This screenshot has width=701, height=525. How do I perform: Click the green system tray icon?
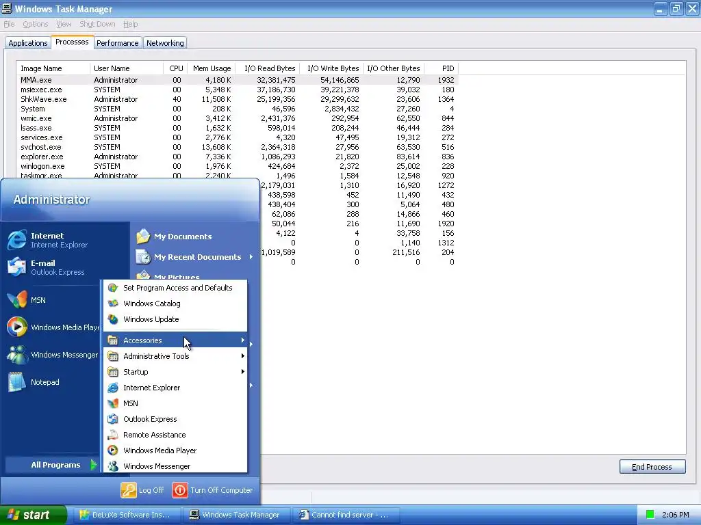click(x=650, y=514)
